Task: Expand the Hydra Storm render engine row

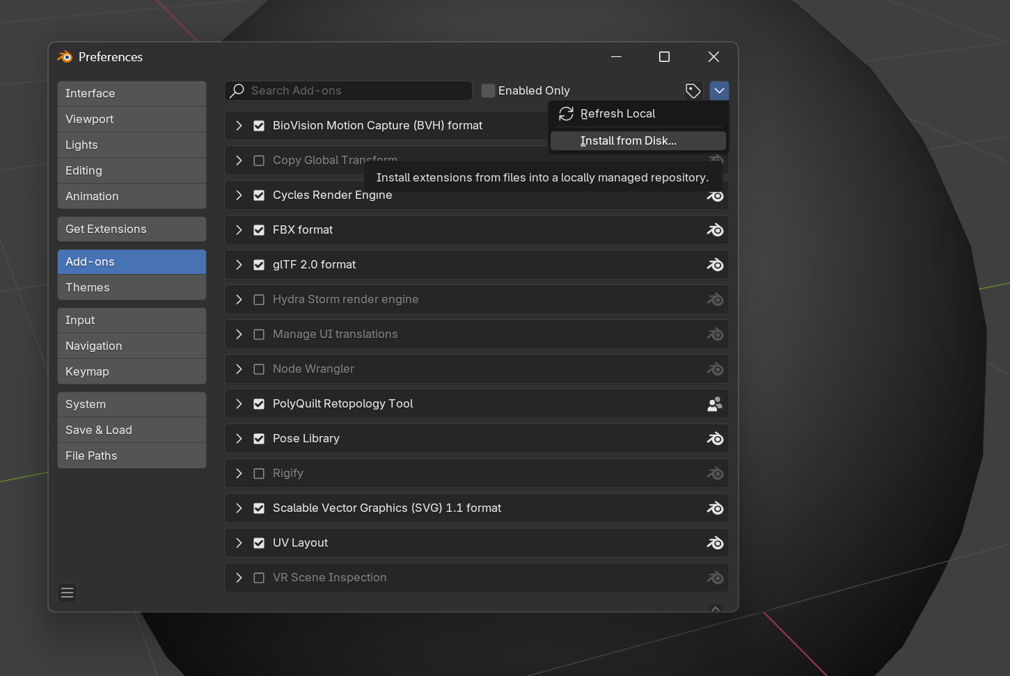Action: click(239, 299)
